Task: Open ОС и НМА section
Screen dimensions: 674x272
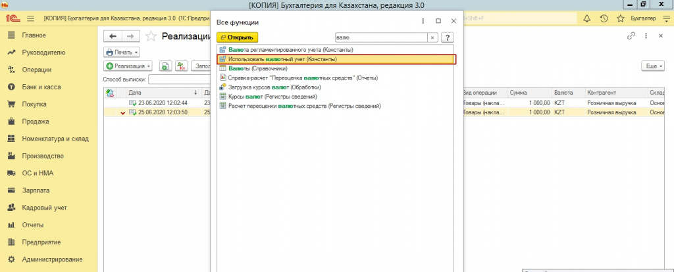Action: (38, 173)
